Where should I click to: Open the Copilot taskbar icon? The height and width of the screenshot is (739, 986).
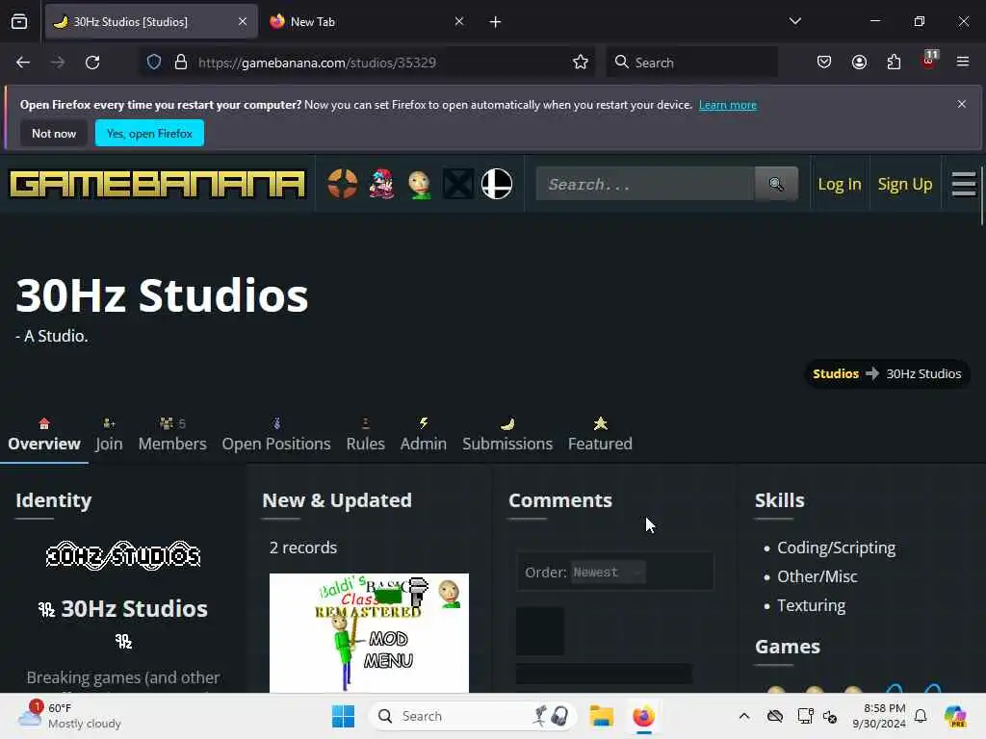955,716
